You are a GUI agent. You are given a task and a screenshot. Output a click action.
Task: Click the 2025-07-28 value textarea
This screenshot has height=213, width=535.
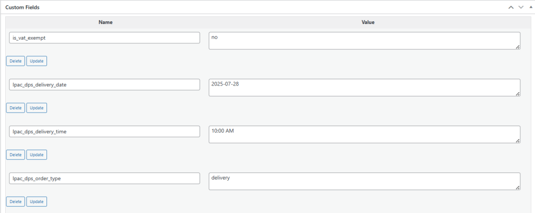click(x=364, y=87)
